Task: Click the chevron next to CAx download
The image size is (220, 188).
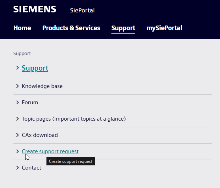Action: [x=17, y=135]
